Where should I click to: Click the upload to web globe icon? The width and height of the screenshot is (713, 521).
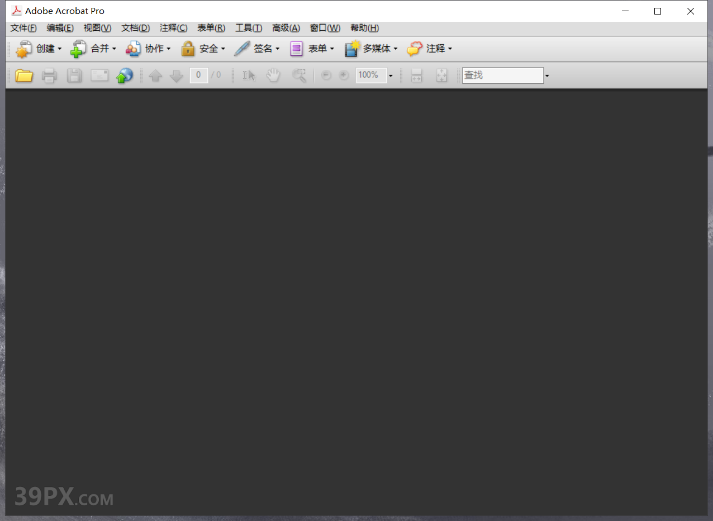124,75
